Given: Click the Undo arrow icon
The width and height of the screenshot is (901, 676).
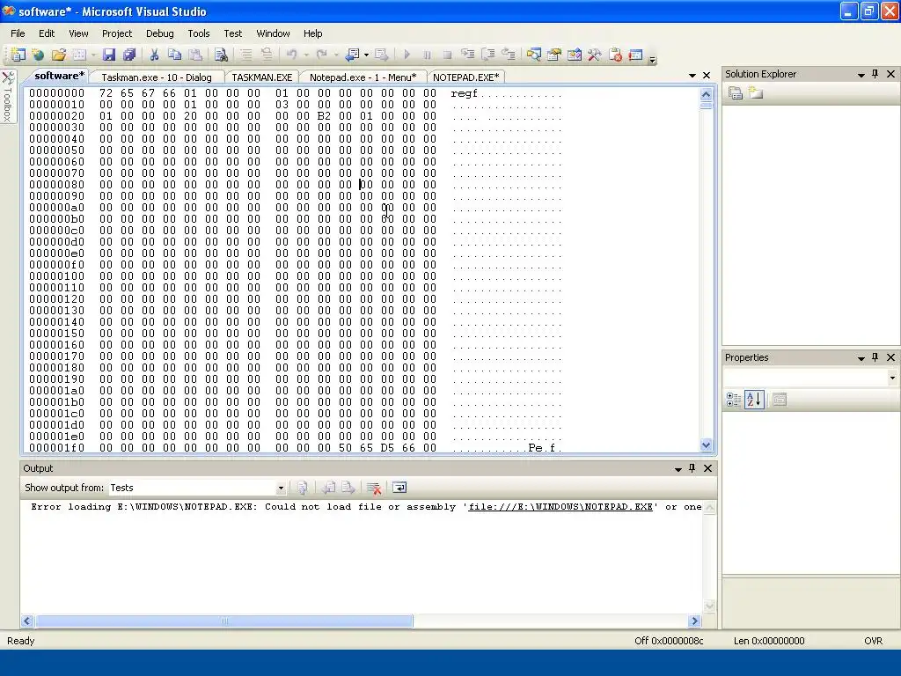Looking at the screenshot, I should coord(292,55).
